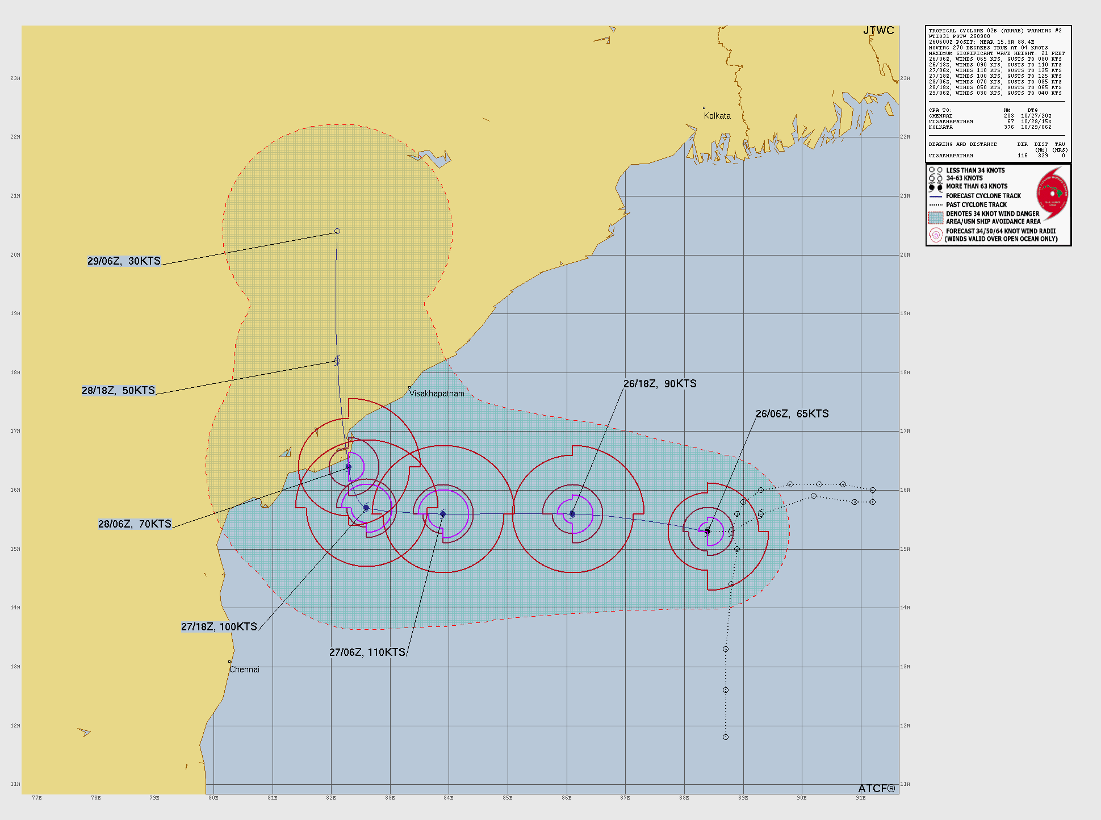Image resolution: width=1101 pixels, height=820 pixels.
Task: Click the Kolkata city marker square
Action: [704, 108]
